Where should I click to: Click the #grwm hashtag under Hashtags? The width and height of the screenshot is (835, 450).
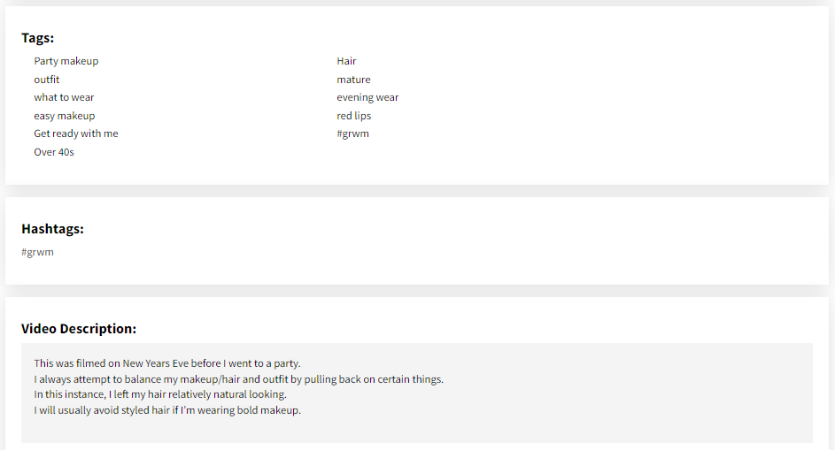coord(37,252)
